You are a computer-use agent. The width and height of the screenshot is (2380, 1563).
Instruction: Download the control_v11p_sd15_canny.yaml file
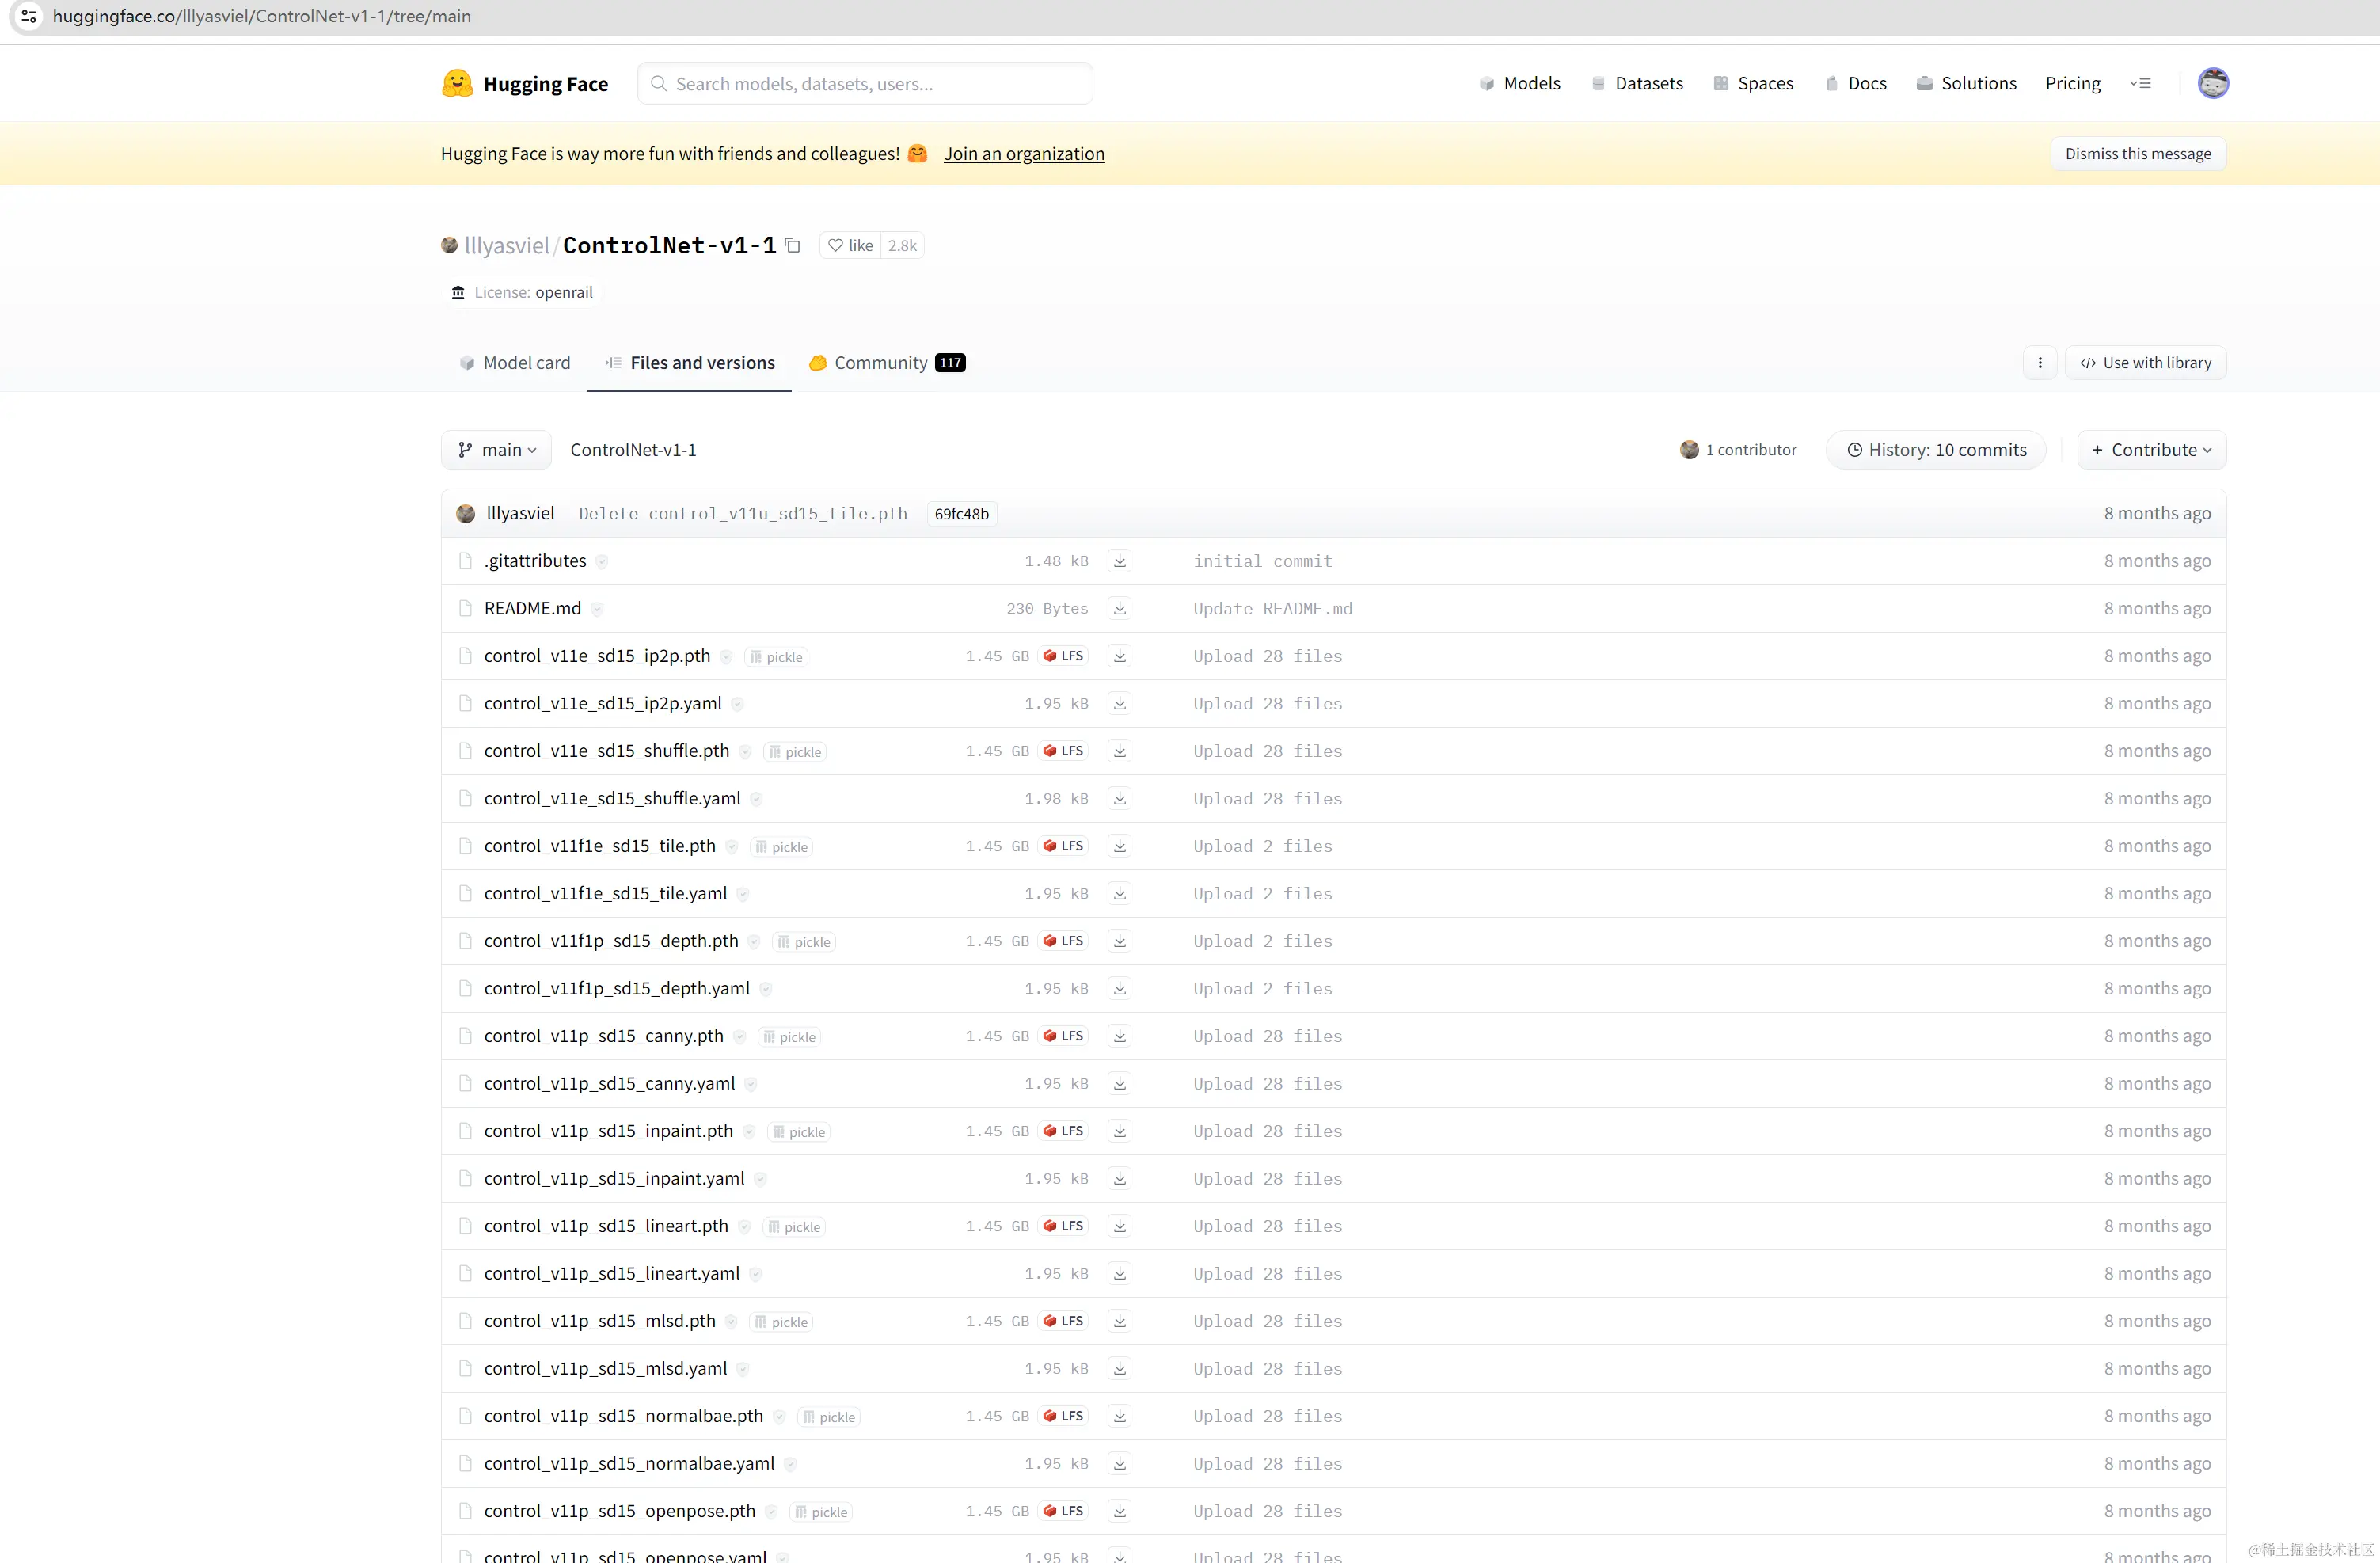[1119, 1083]
